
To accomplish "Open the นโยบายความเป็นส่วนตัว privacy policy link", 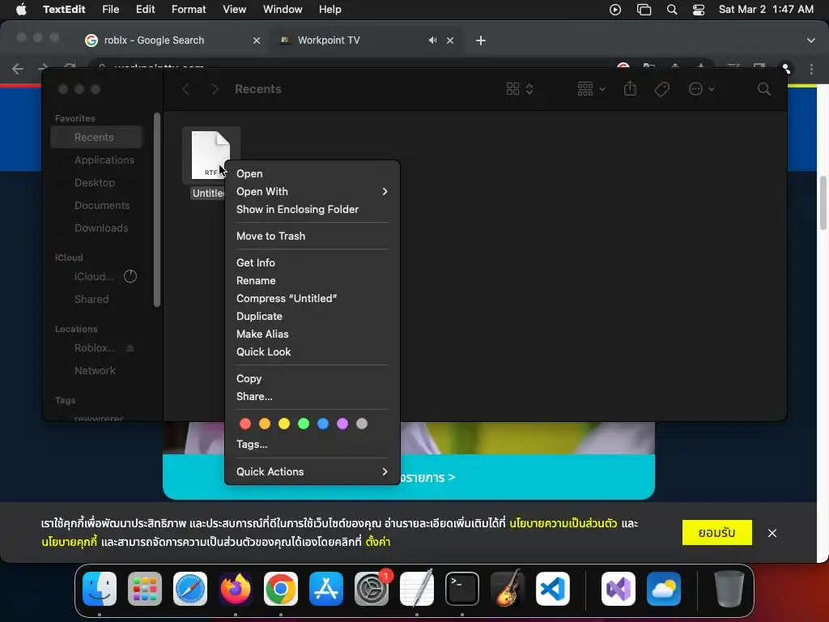I will point(563,523).
